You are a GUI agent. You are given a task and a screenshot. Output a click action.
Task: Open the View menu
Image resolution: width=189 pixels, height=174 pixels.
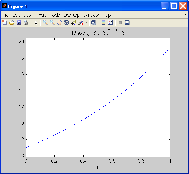pyautogui.click(x=27, y=15)
